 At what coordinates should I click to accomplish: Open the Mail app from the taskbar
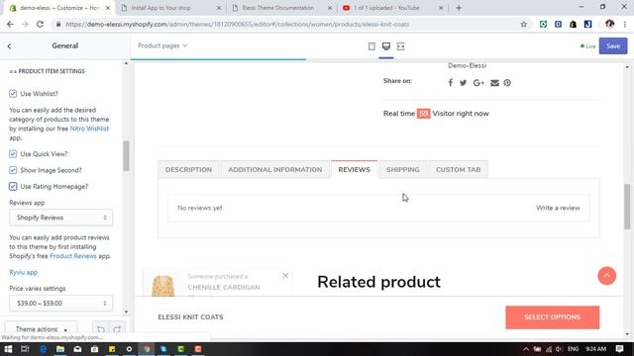[77, 349]
